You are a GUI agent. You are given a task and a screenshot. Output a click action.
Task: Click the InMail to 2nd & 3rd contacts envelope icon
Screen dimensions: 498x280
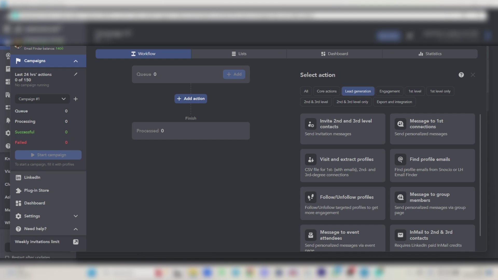point(400,235)
